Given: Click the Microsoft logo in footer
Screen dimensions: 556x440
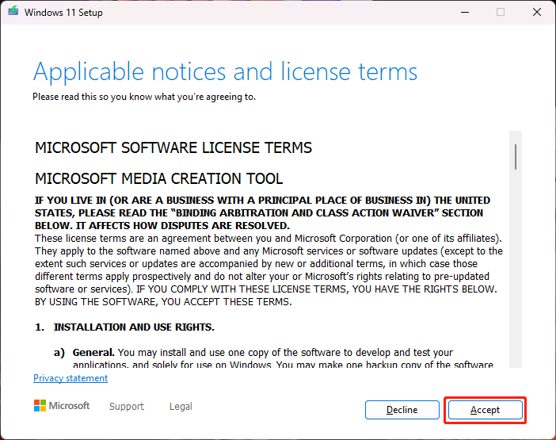Looking at the screenshot, I should pos(62,406).
